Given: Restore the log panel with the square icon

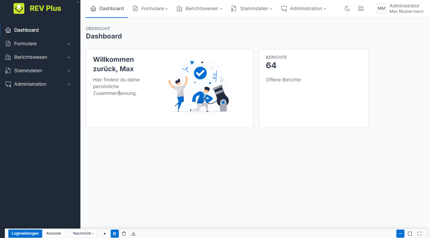Looking at the screenshot, I should pos(410,234).
